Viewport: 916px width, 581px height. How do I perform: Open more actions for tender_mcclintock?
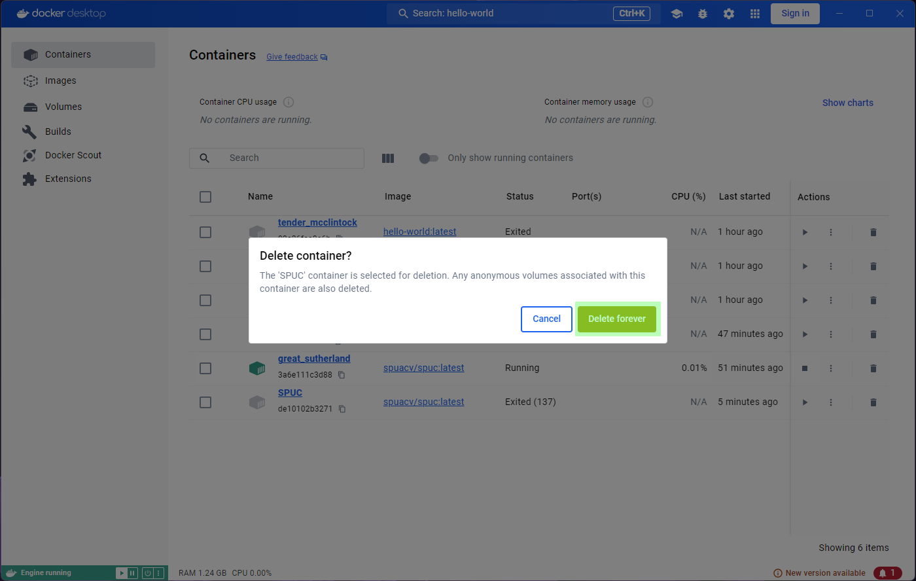[831, 232]
